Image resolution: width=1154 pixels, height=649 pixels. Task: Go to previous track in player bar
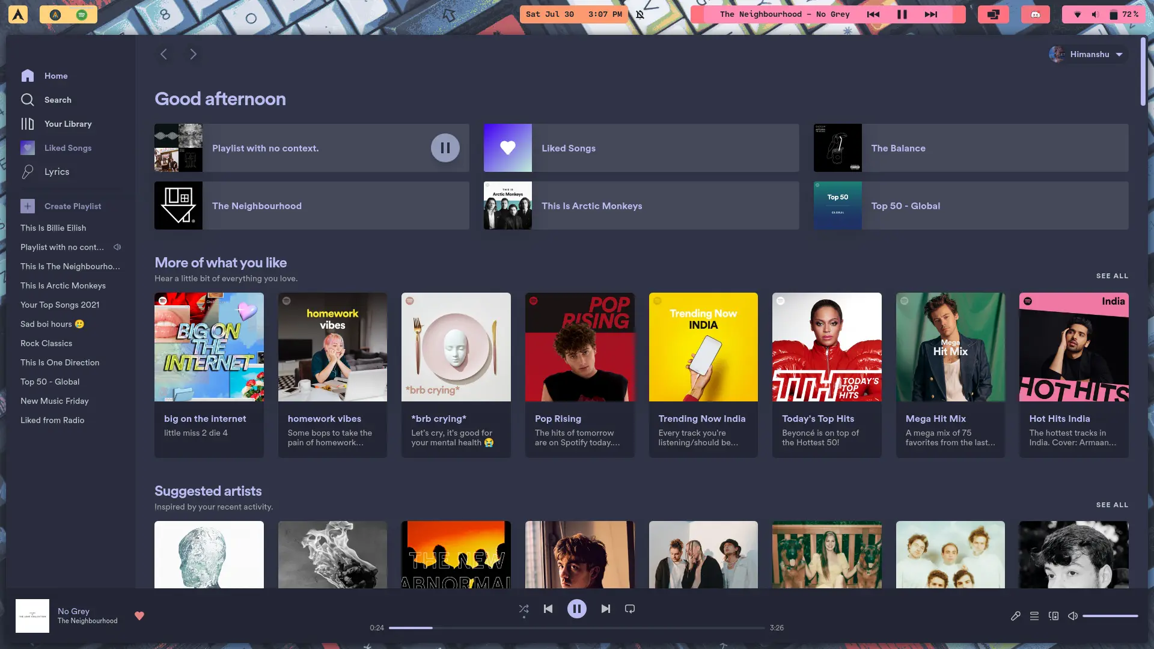(548, 609)
